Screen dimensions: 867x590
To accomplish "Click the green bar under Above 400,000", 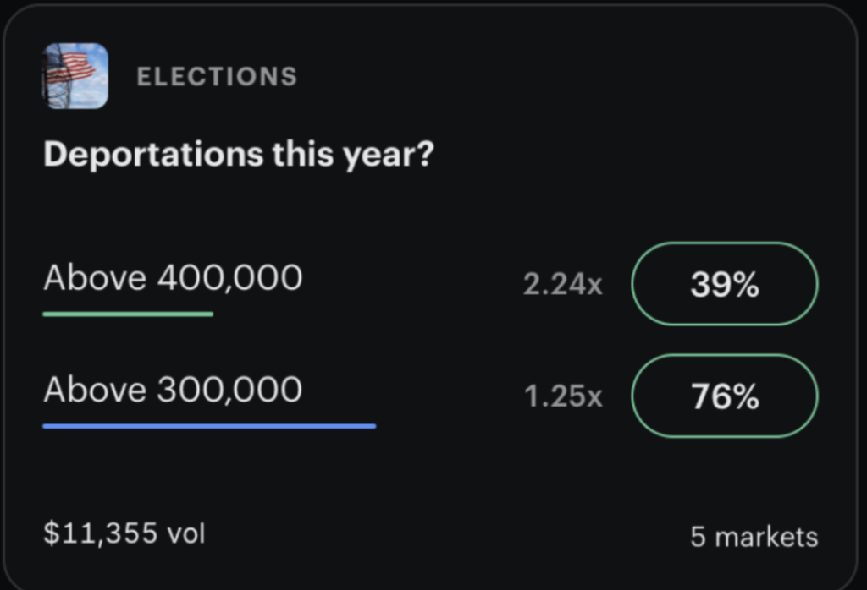I will tap(128, 314).
